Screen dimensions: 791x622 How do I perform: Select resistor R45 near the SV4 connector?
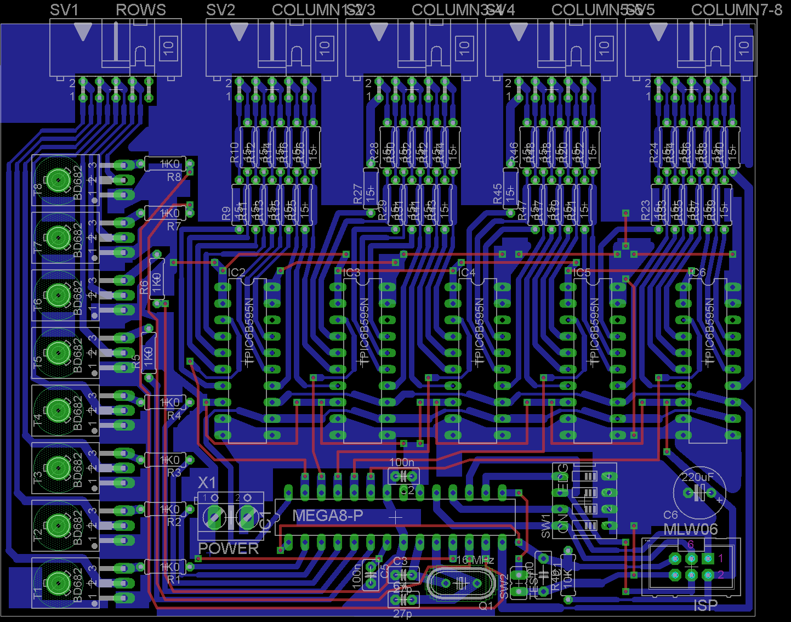click(x=510, y=187)
